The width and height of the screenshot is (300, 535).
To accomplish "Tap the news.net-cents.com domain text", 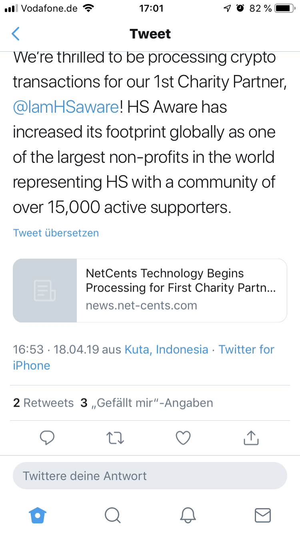I will (142, 306).
